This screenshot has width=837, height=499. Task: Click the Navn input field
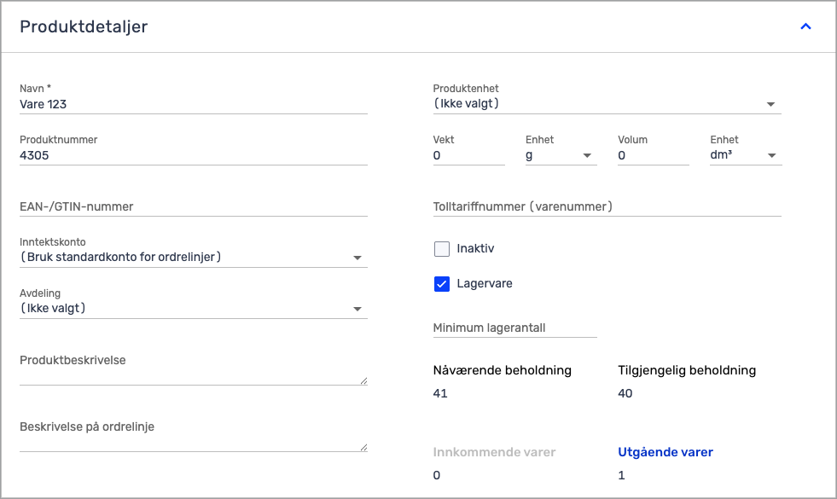[193, 104]
